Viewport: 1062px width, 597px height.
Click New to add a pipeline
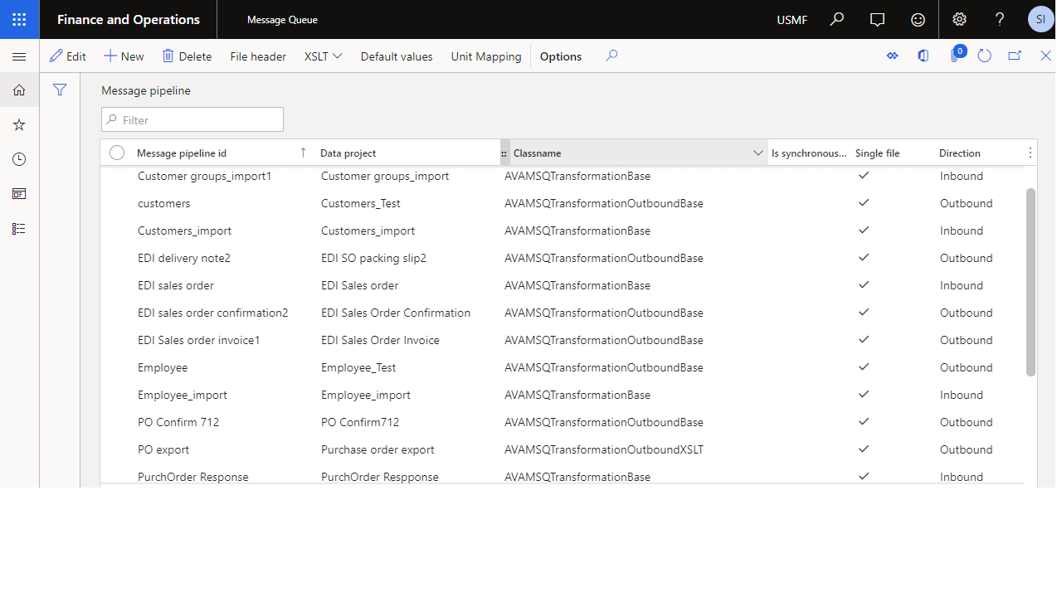(124, 56)
